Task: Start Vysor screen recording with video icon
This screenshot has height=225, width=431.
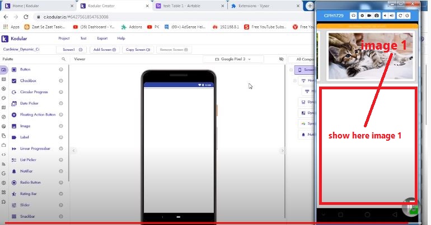Action: pyautogui.click(x=369, y=16)
